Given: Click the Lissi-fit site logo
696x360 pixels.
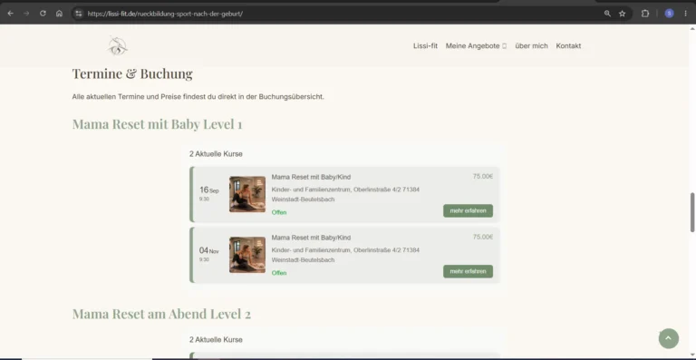Looking at the screenshot, I should [118, 45].
